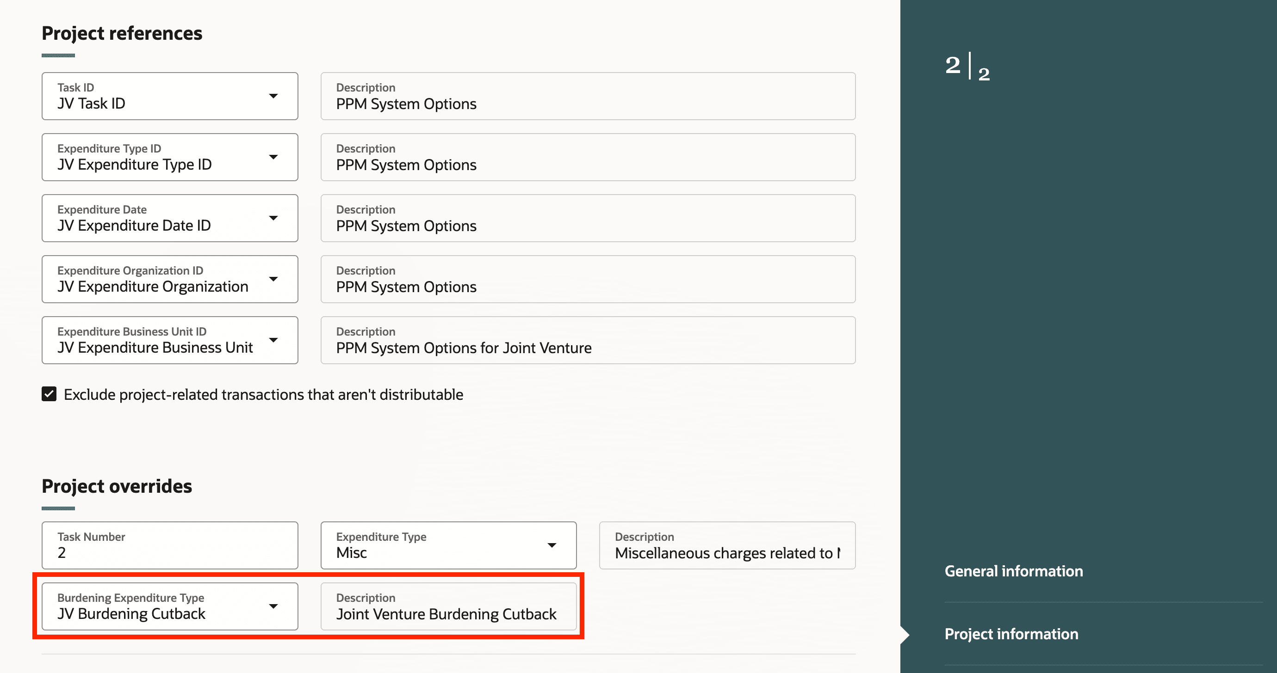
Task: Click the Project references section underline marker
Action: point(58,55)
